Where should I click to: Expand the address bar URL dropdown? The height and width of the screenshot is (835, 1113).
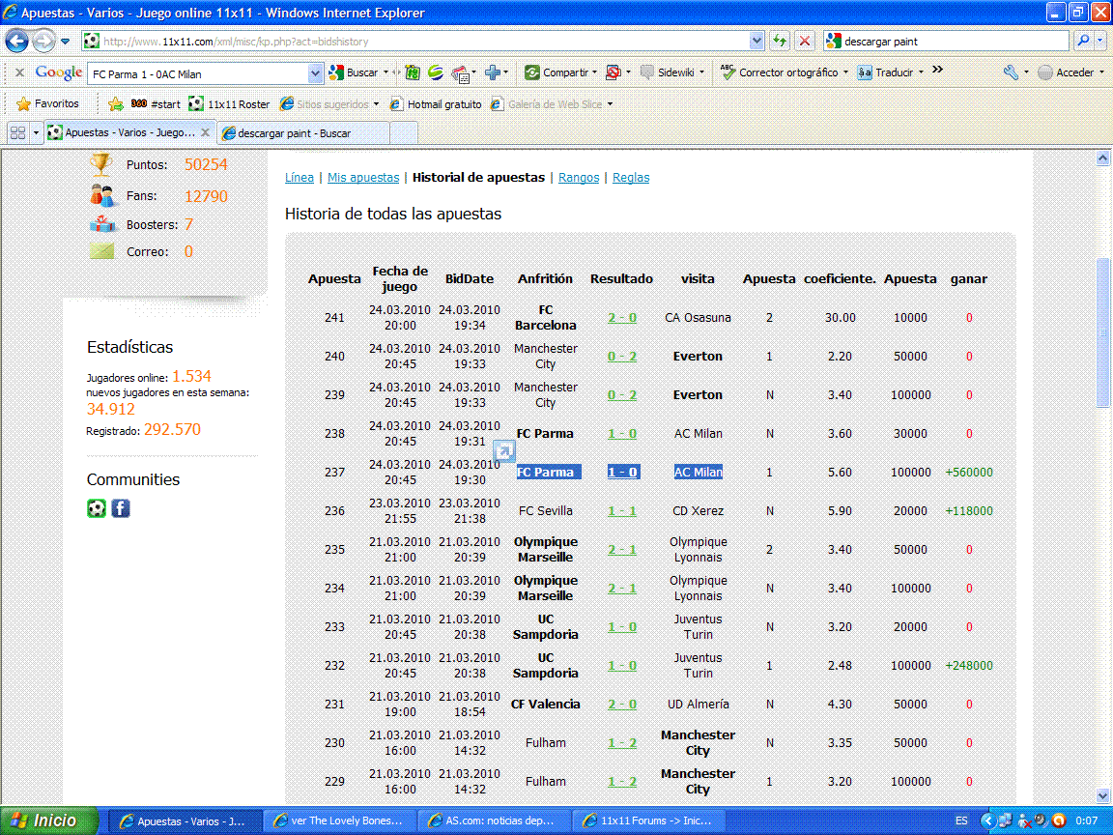point(756,42)
